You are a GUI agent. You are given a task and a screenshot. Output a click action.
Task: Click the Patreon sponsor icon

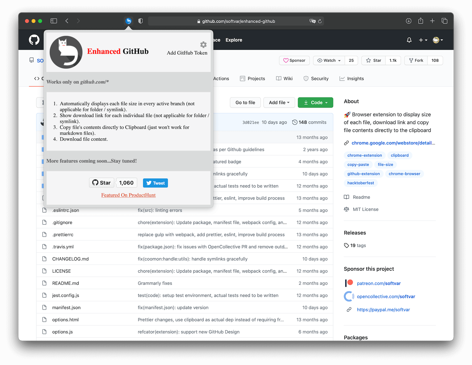(349, 283)
